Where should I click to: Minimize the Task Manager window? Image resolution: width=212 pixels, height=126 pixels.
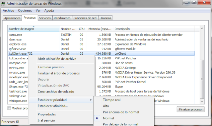click(x=186, y=2)
